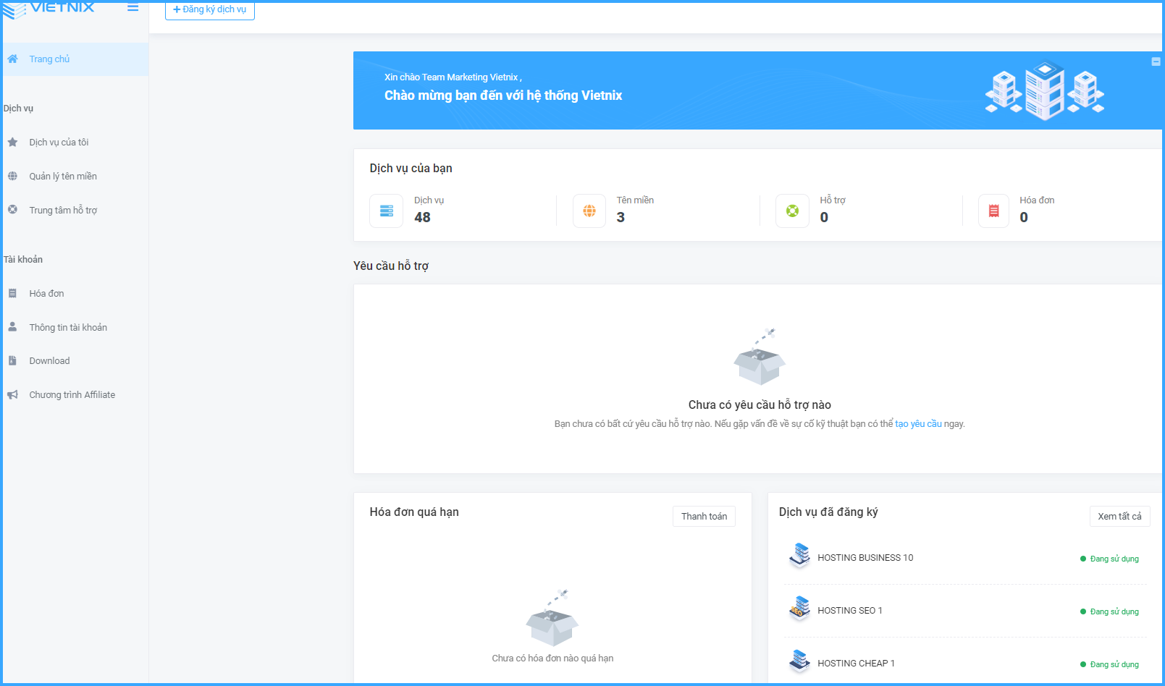
Task: Select the HOSTING SEO 1 service name
Action: [x=850, y=611]
